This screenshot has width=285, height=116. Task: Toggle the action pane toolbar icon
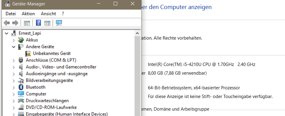pos(47,23)
